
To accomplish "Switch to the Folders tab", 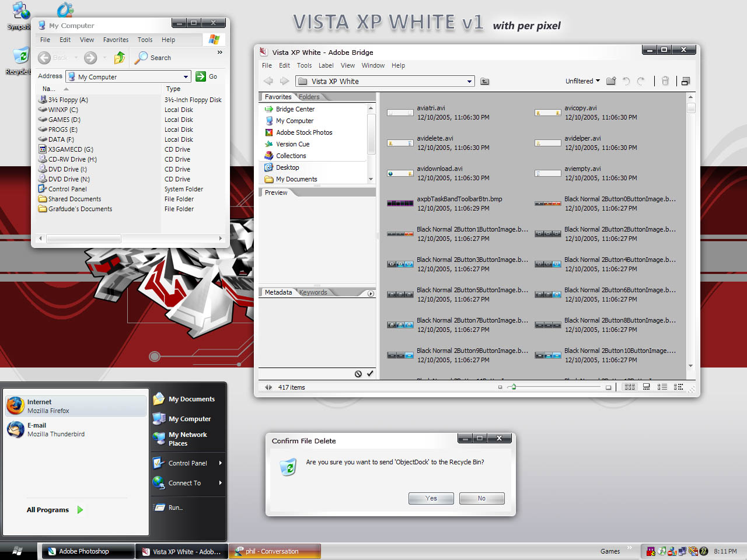I will coord(309,97).
